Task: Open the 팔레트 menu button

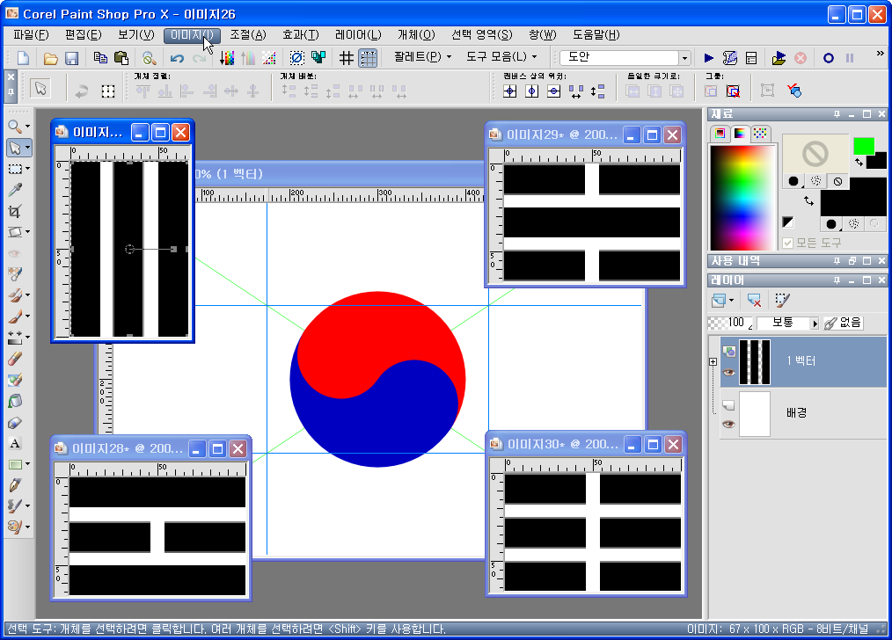Action: pyautogui.click(x=419, y=56)
